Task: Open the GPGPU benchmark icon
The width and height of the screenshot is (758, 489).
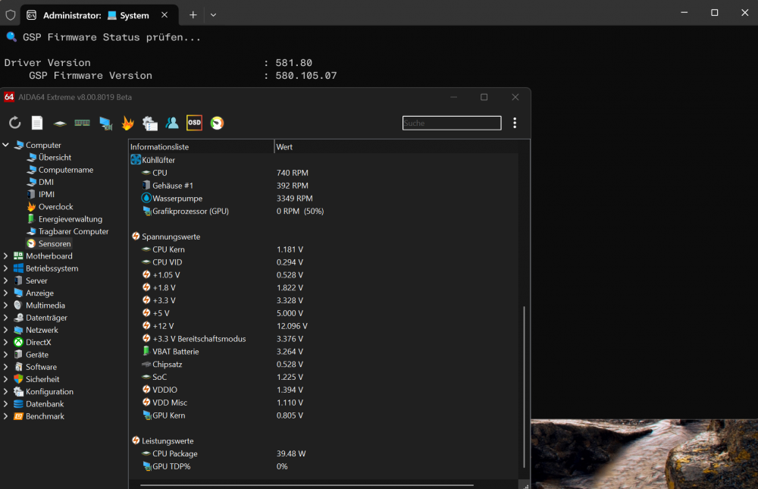Action: tap(105, 122)
